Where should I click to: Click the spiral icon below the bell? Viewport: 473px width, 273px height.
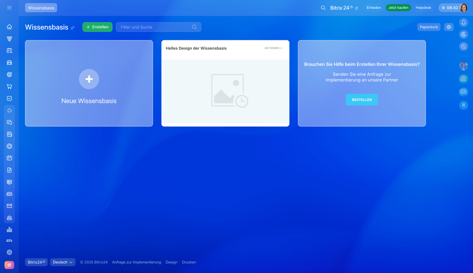[463, 34]
